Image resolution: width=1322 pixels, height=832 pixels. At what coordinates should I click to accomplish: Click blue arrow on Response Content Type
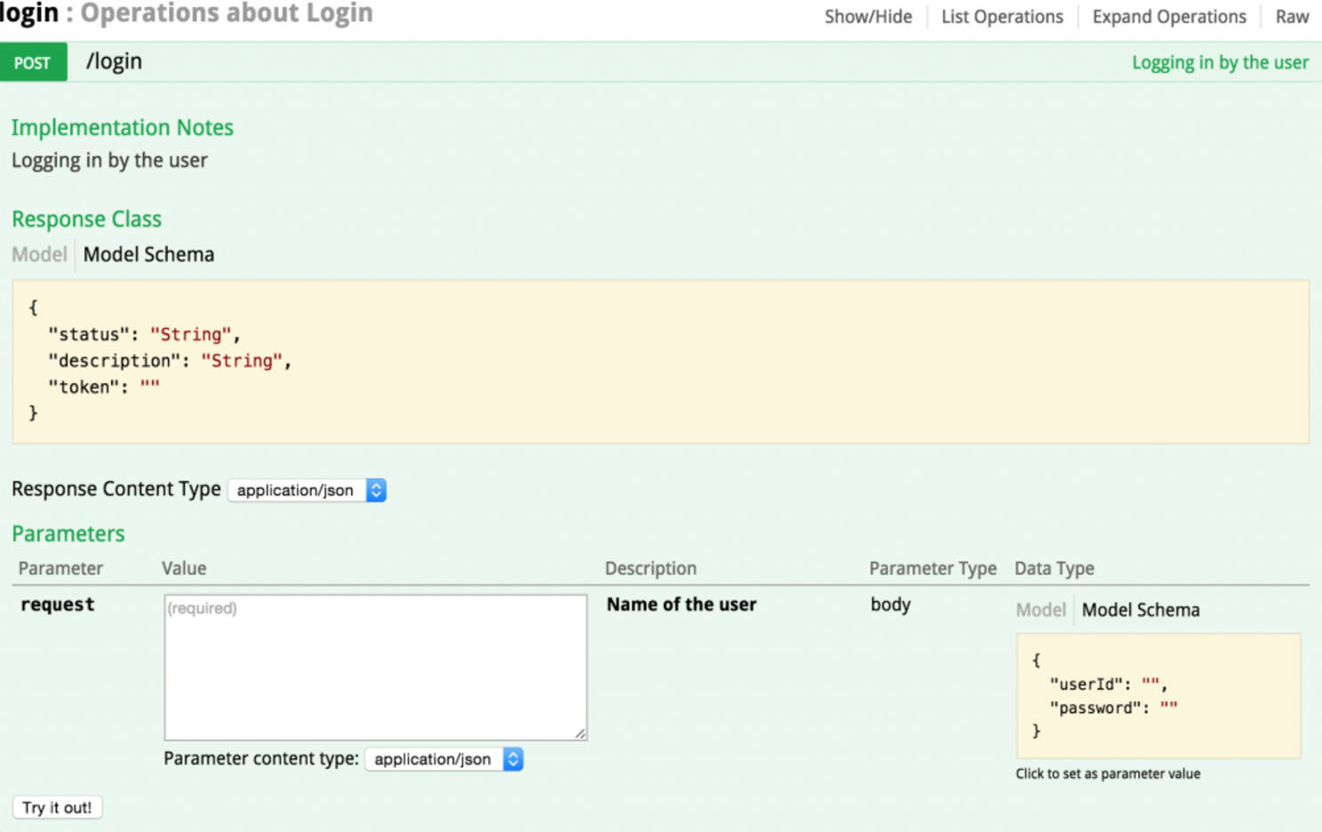coord(376,490)
